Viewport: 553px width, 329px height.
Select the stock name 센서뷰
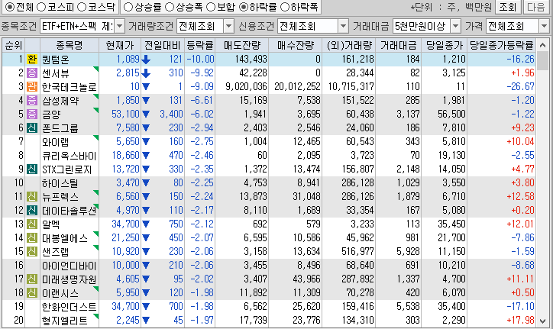(x=55, y=73)
